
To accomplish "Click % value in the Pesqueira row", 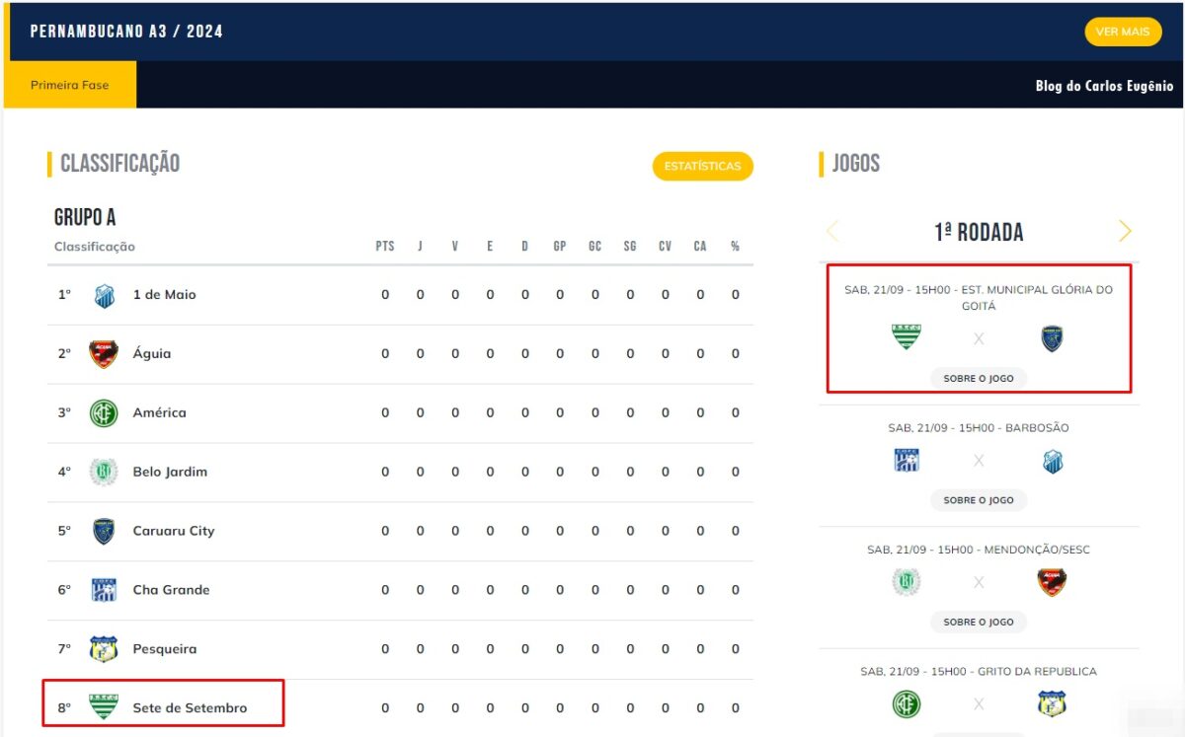I will [736, 649].
